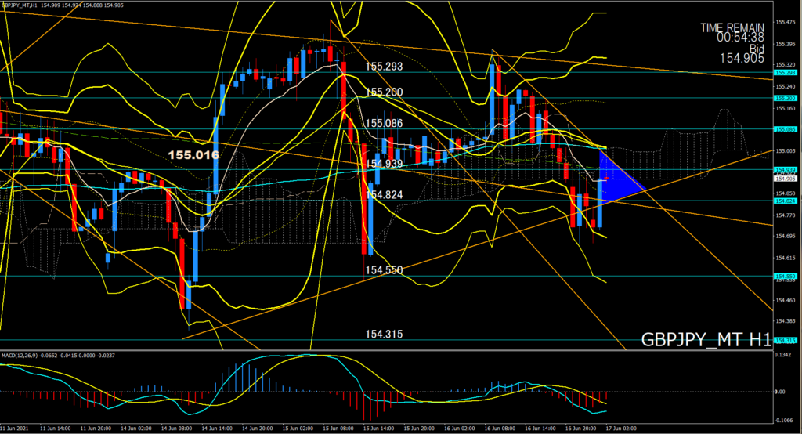Click the TIME REMAIN label
This screenshot has height=434, width=802.
(x=732, y=27)
